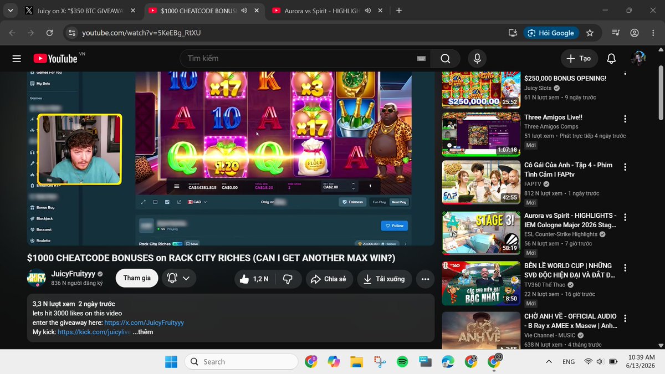Open the three-dot more actions menu below video
The width and height of the screenshot is (665, 374).
point(425,279)
